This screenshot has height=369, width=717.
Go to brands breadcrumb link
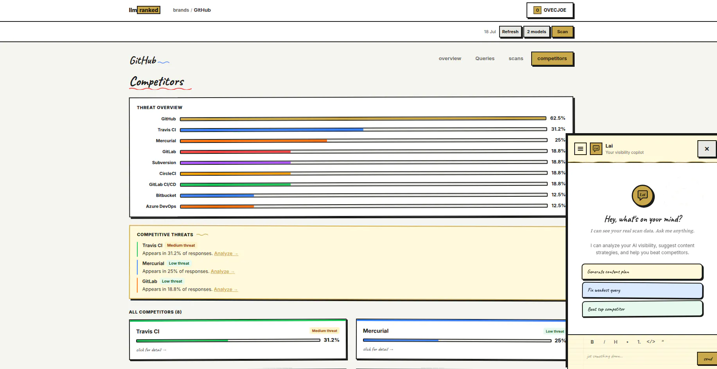pyautogui.click(x=181, y=10)
